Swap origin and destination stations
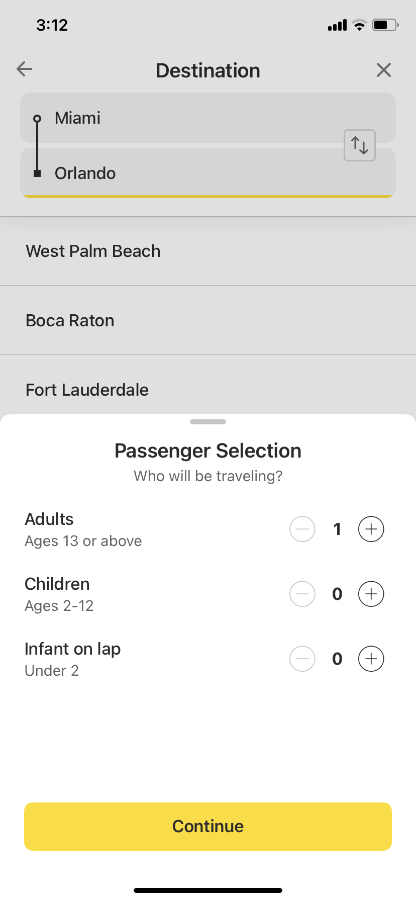Screen dimensions: 416x901 (x=360, y=145)
